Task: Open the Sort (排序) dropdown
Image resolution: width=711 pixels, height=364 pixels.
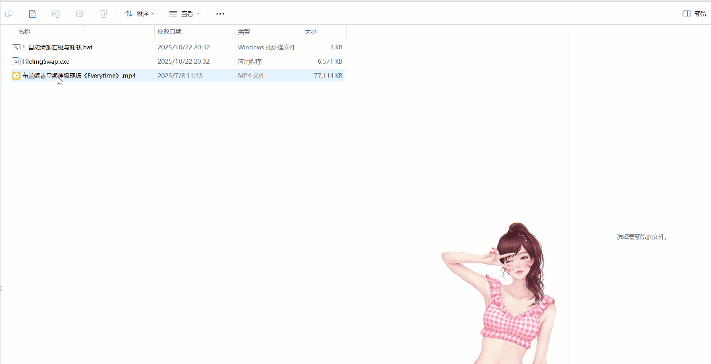Action: pos(140,14)
